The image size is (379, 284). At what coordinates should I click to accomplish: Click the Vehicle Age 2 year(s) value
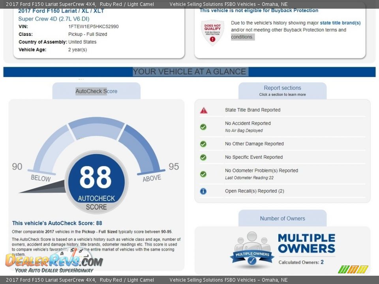(77, 50)
